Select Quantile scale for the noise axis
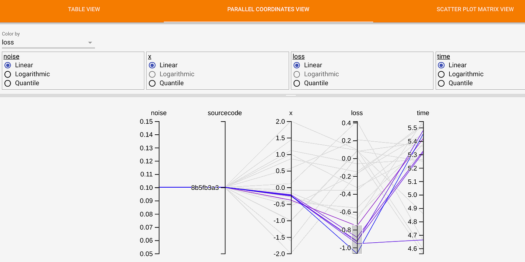 coord(7,83)
